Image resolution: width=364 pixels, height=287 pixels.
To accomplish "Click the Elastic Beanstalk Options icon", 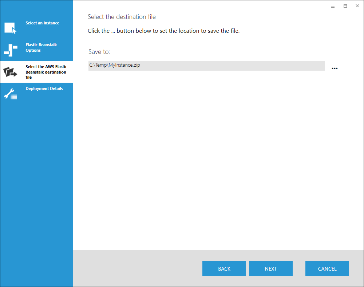I will pos(10,50).
